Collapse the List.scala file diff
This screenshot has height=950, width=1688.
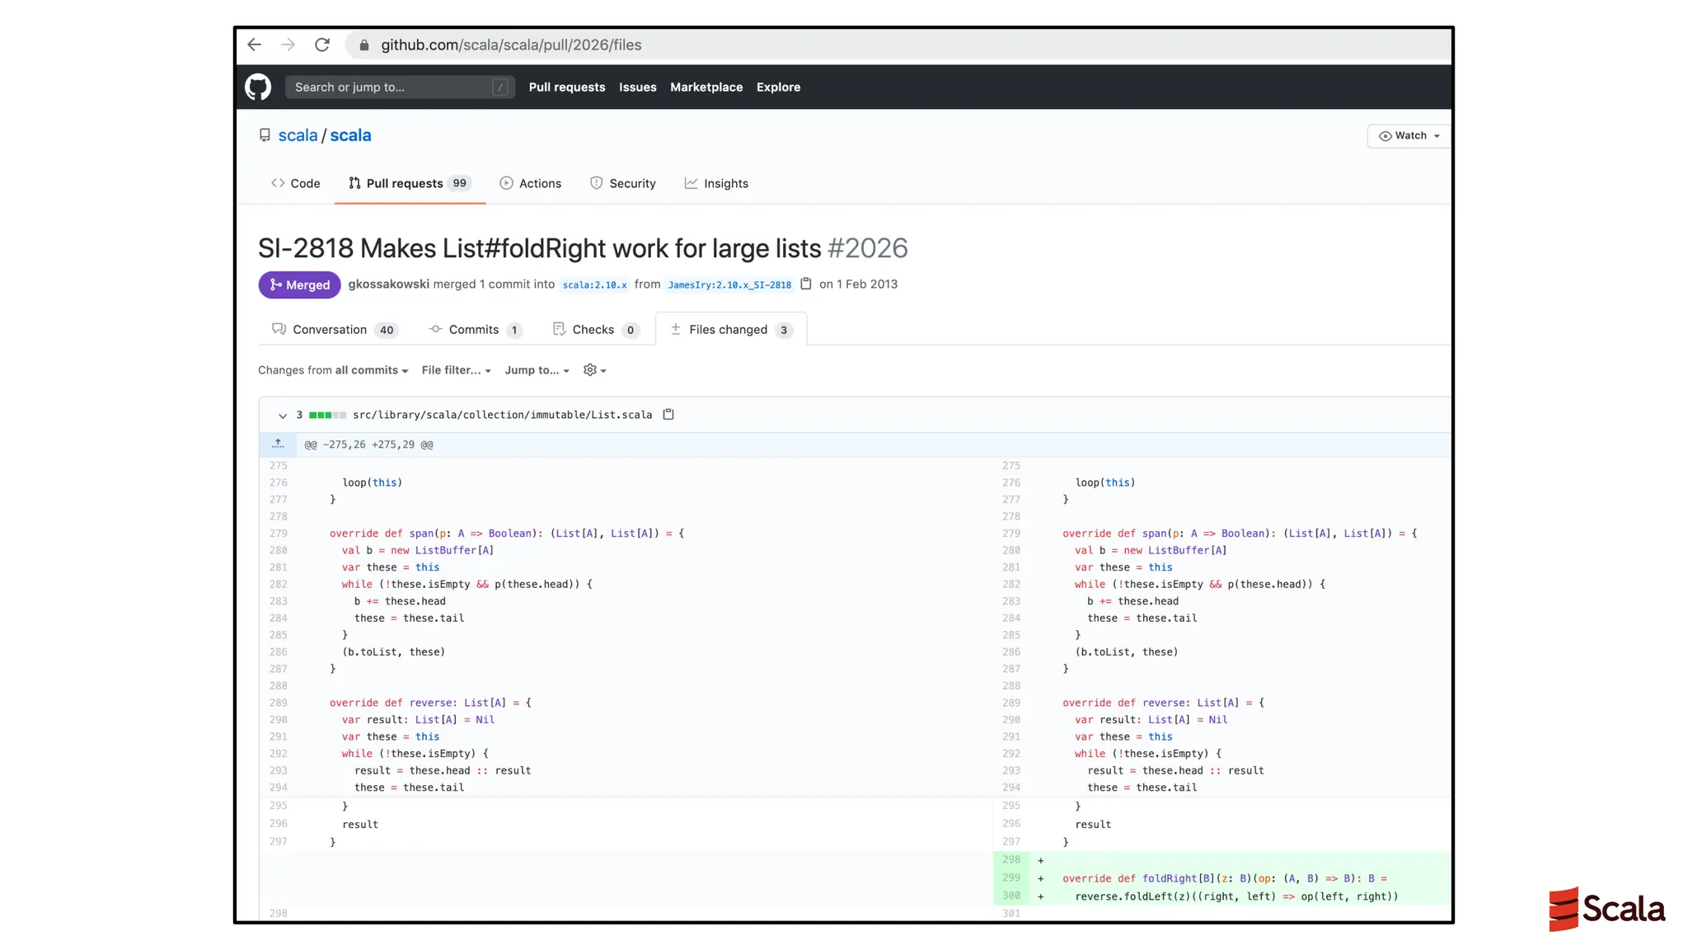(x=283, y=416)
